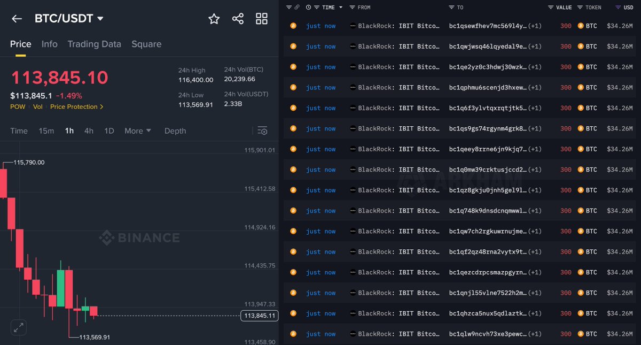Click the 24h Low value 113,569.91
The height and width of the screenshot is (345, 641).
[196, 104]
